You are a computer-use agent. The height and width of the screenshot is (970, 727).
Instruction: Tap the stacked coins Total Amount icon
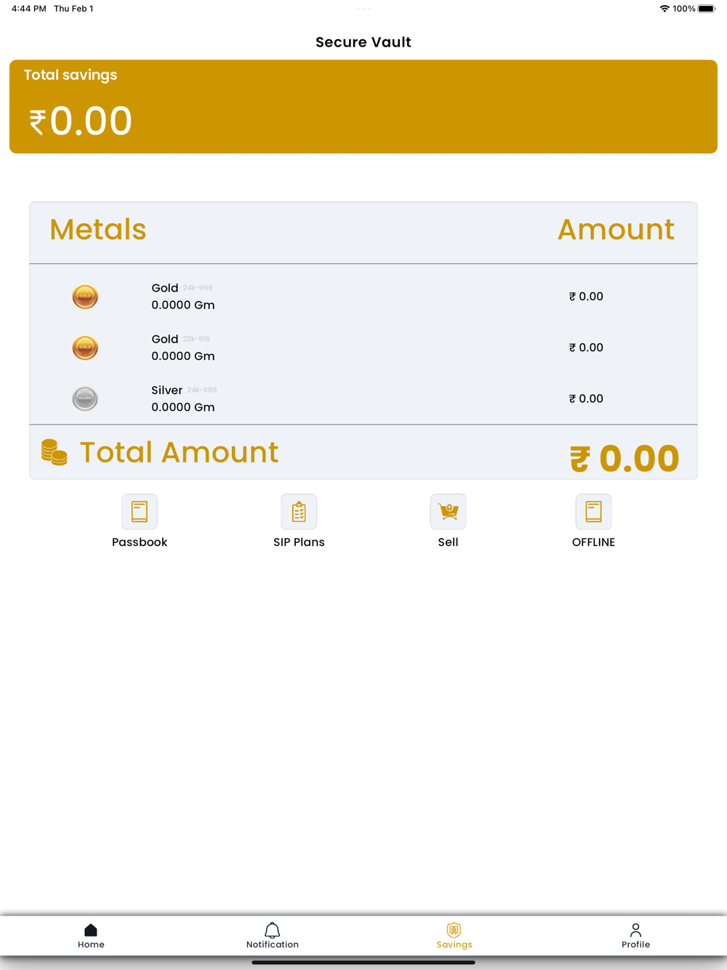55,452
